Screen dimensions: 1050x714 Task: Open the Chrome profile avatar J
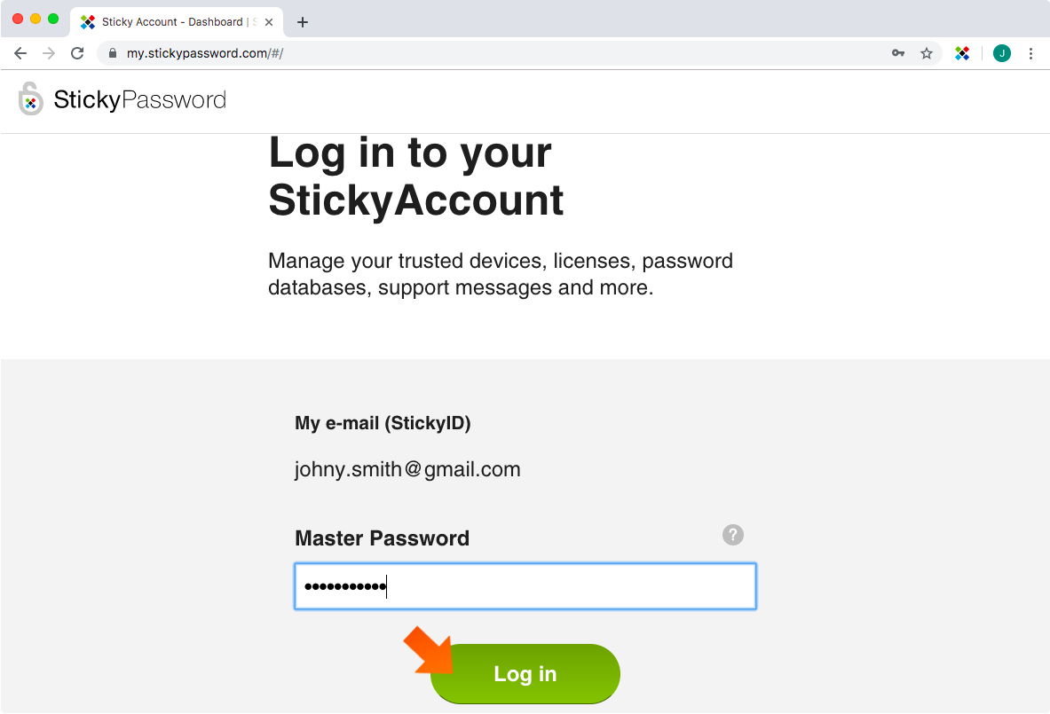[x=1002, y=53]
